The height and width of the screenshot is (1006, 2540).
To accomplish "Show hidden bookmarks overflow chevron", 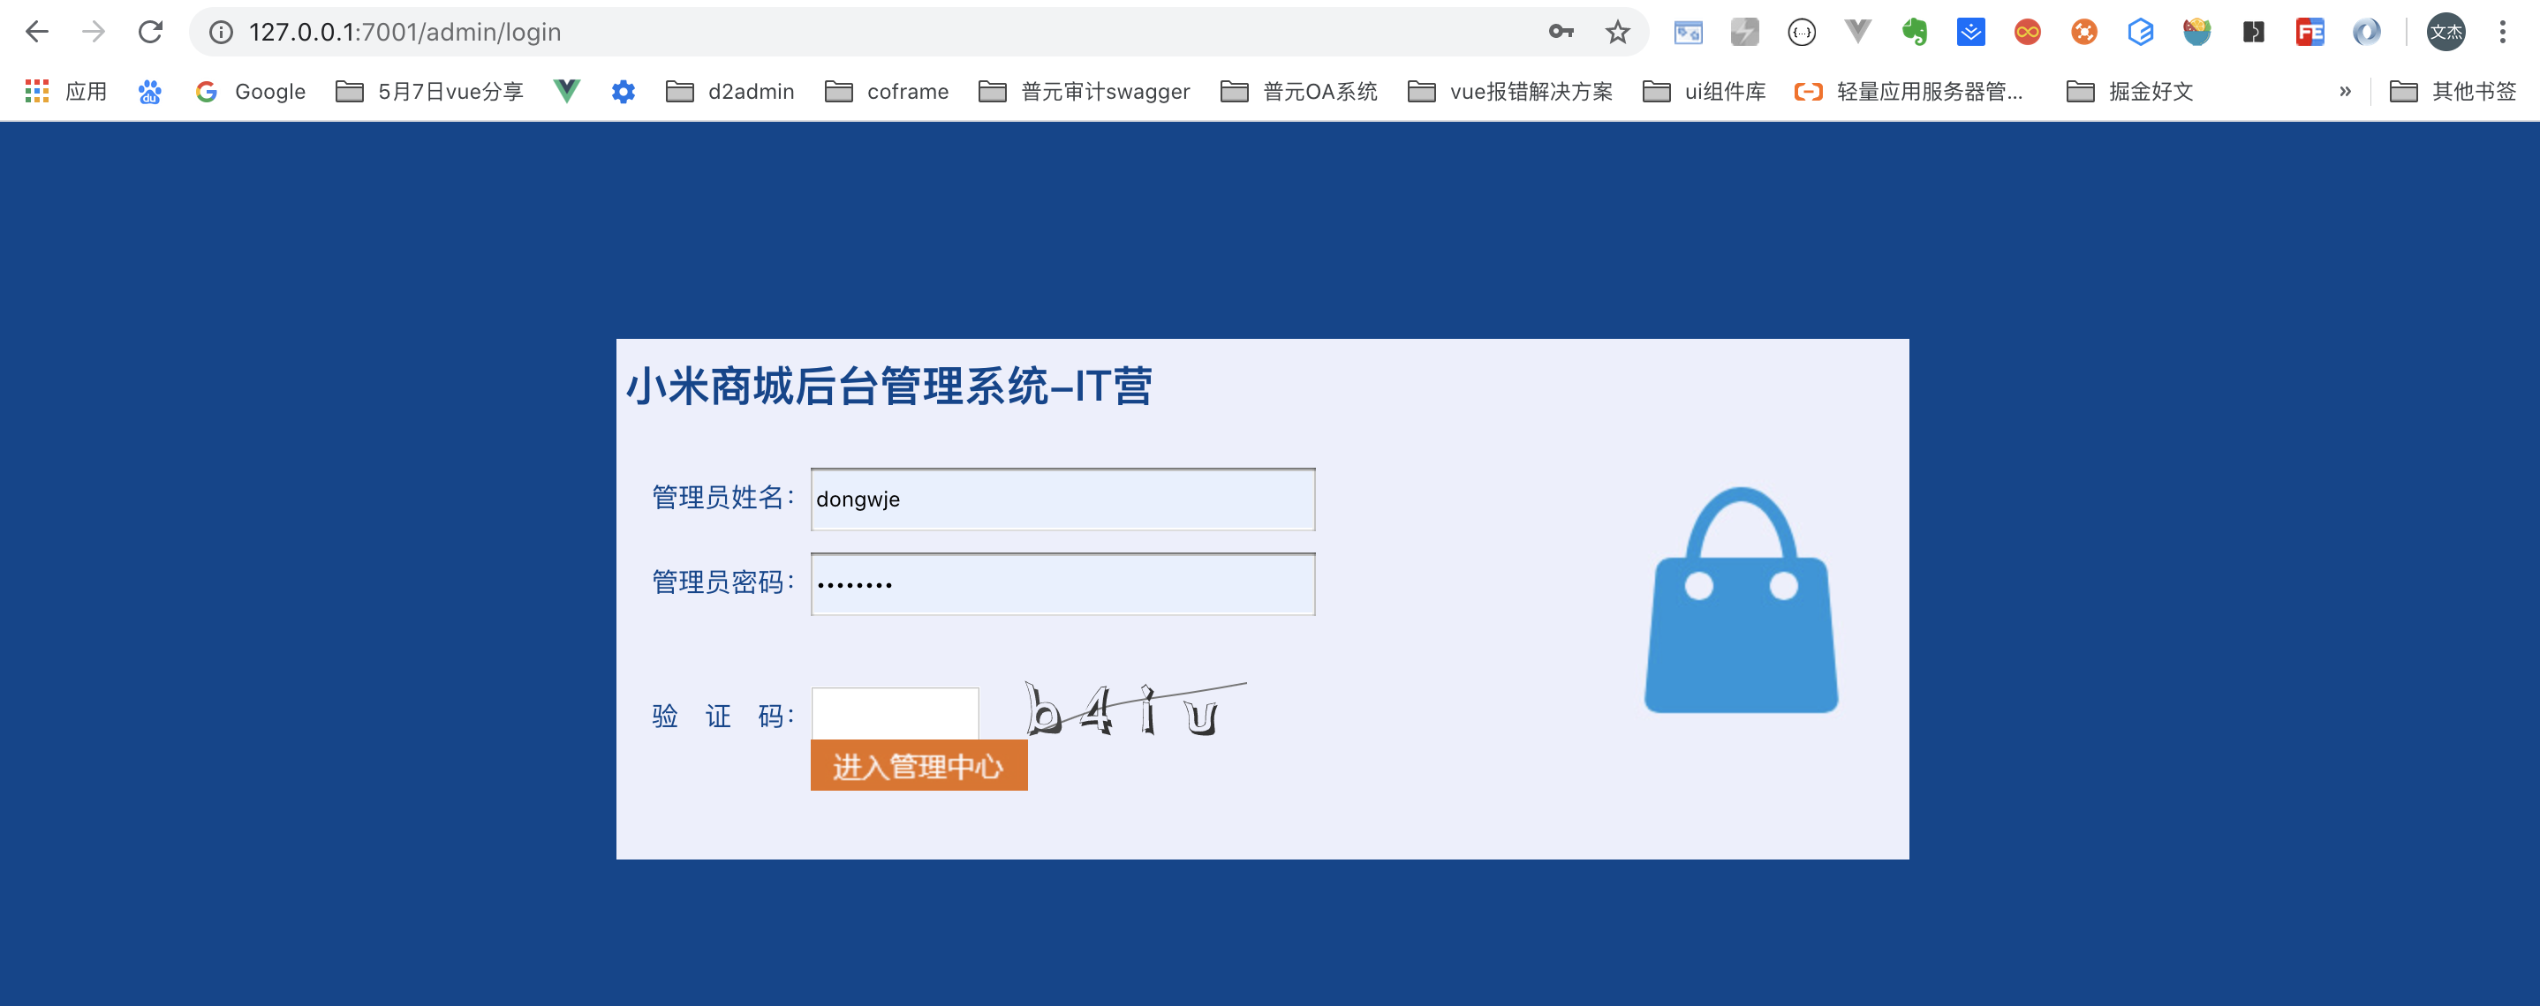I will click(2345, 92).
